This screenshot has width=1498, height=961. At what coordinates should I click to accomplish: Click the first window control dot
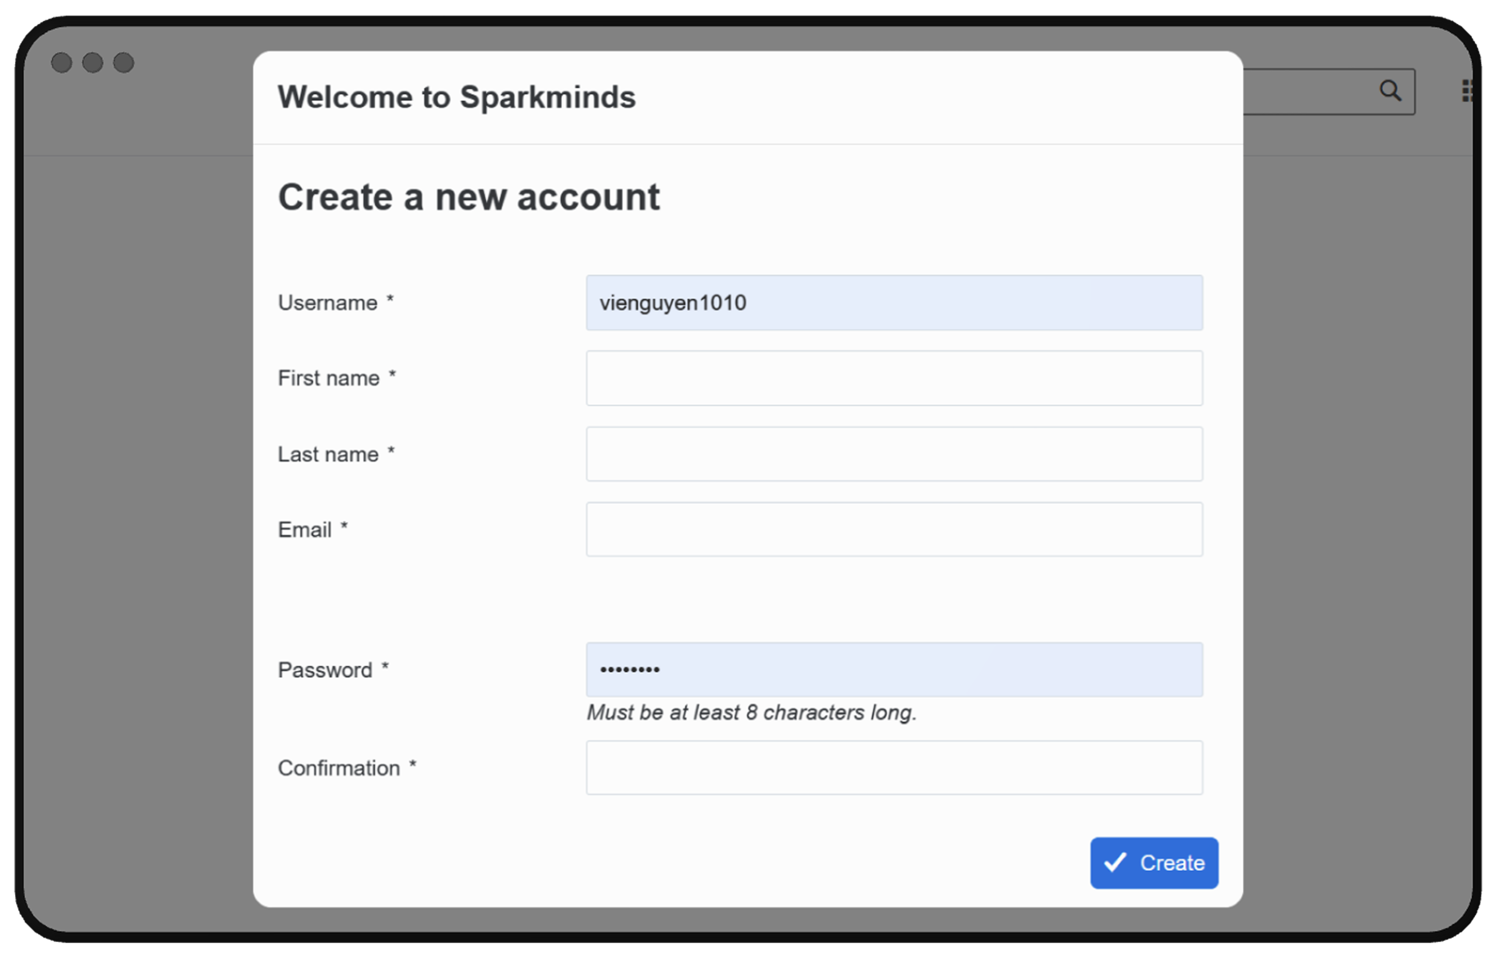61,62
